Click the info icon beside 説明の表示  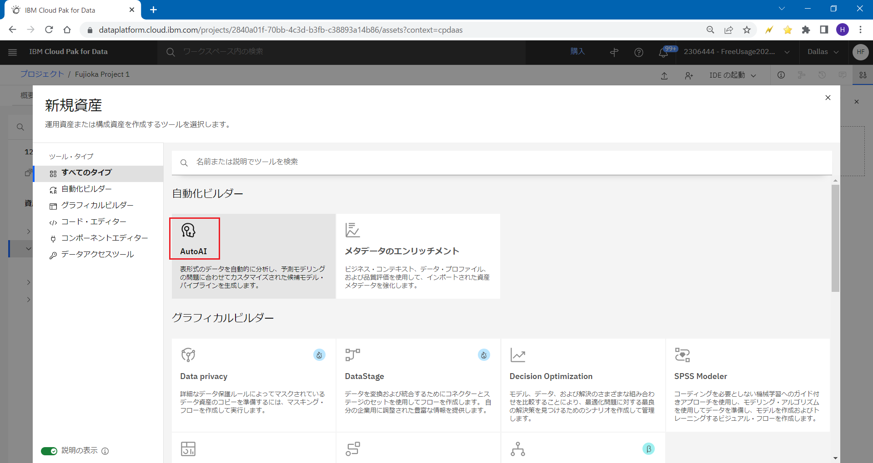click(105, 451)
